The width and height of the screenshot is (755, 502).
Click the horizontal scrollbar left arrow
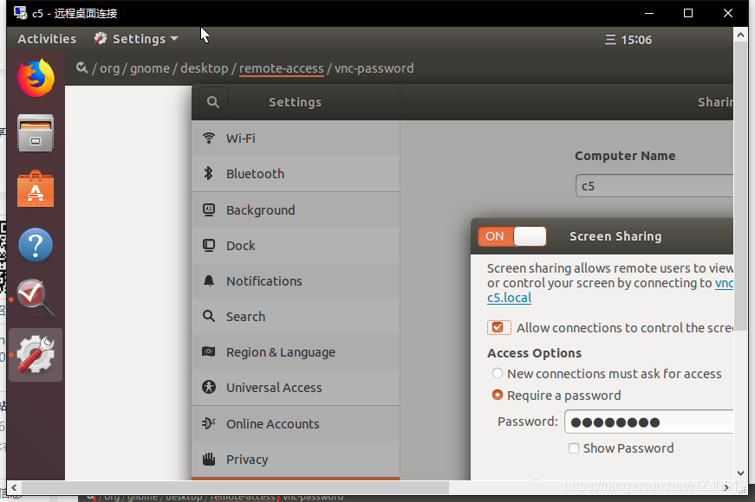(x=14, y=487)
